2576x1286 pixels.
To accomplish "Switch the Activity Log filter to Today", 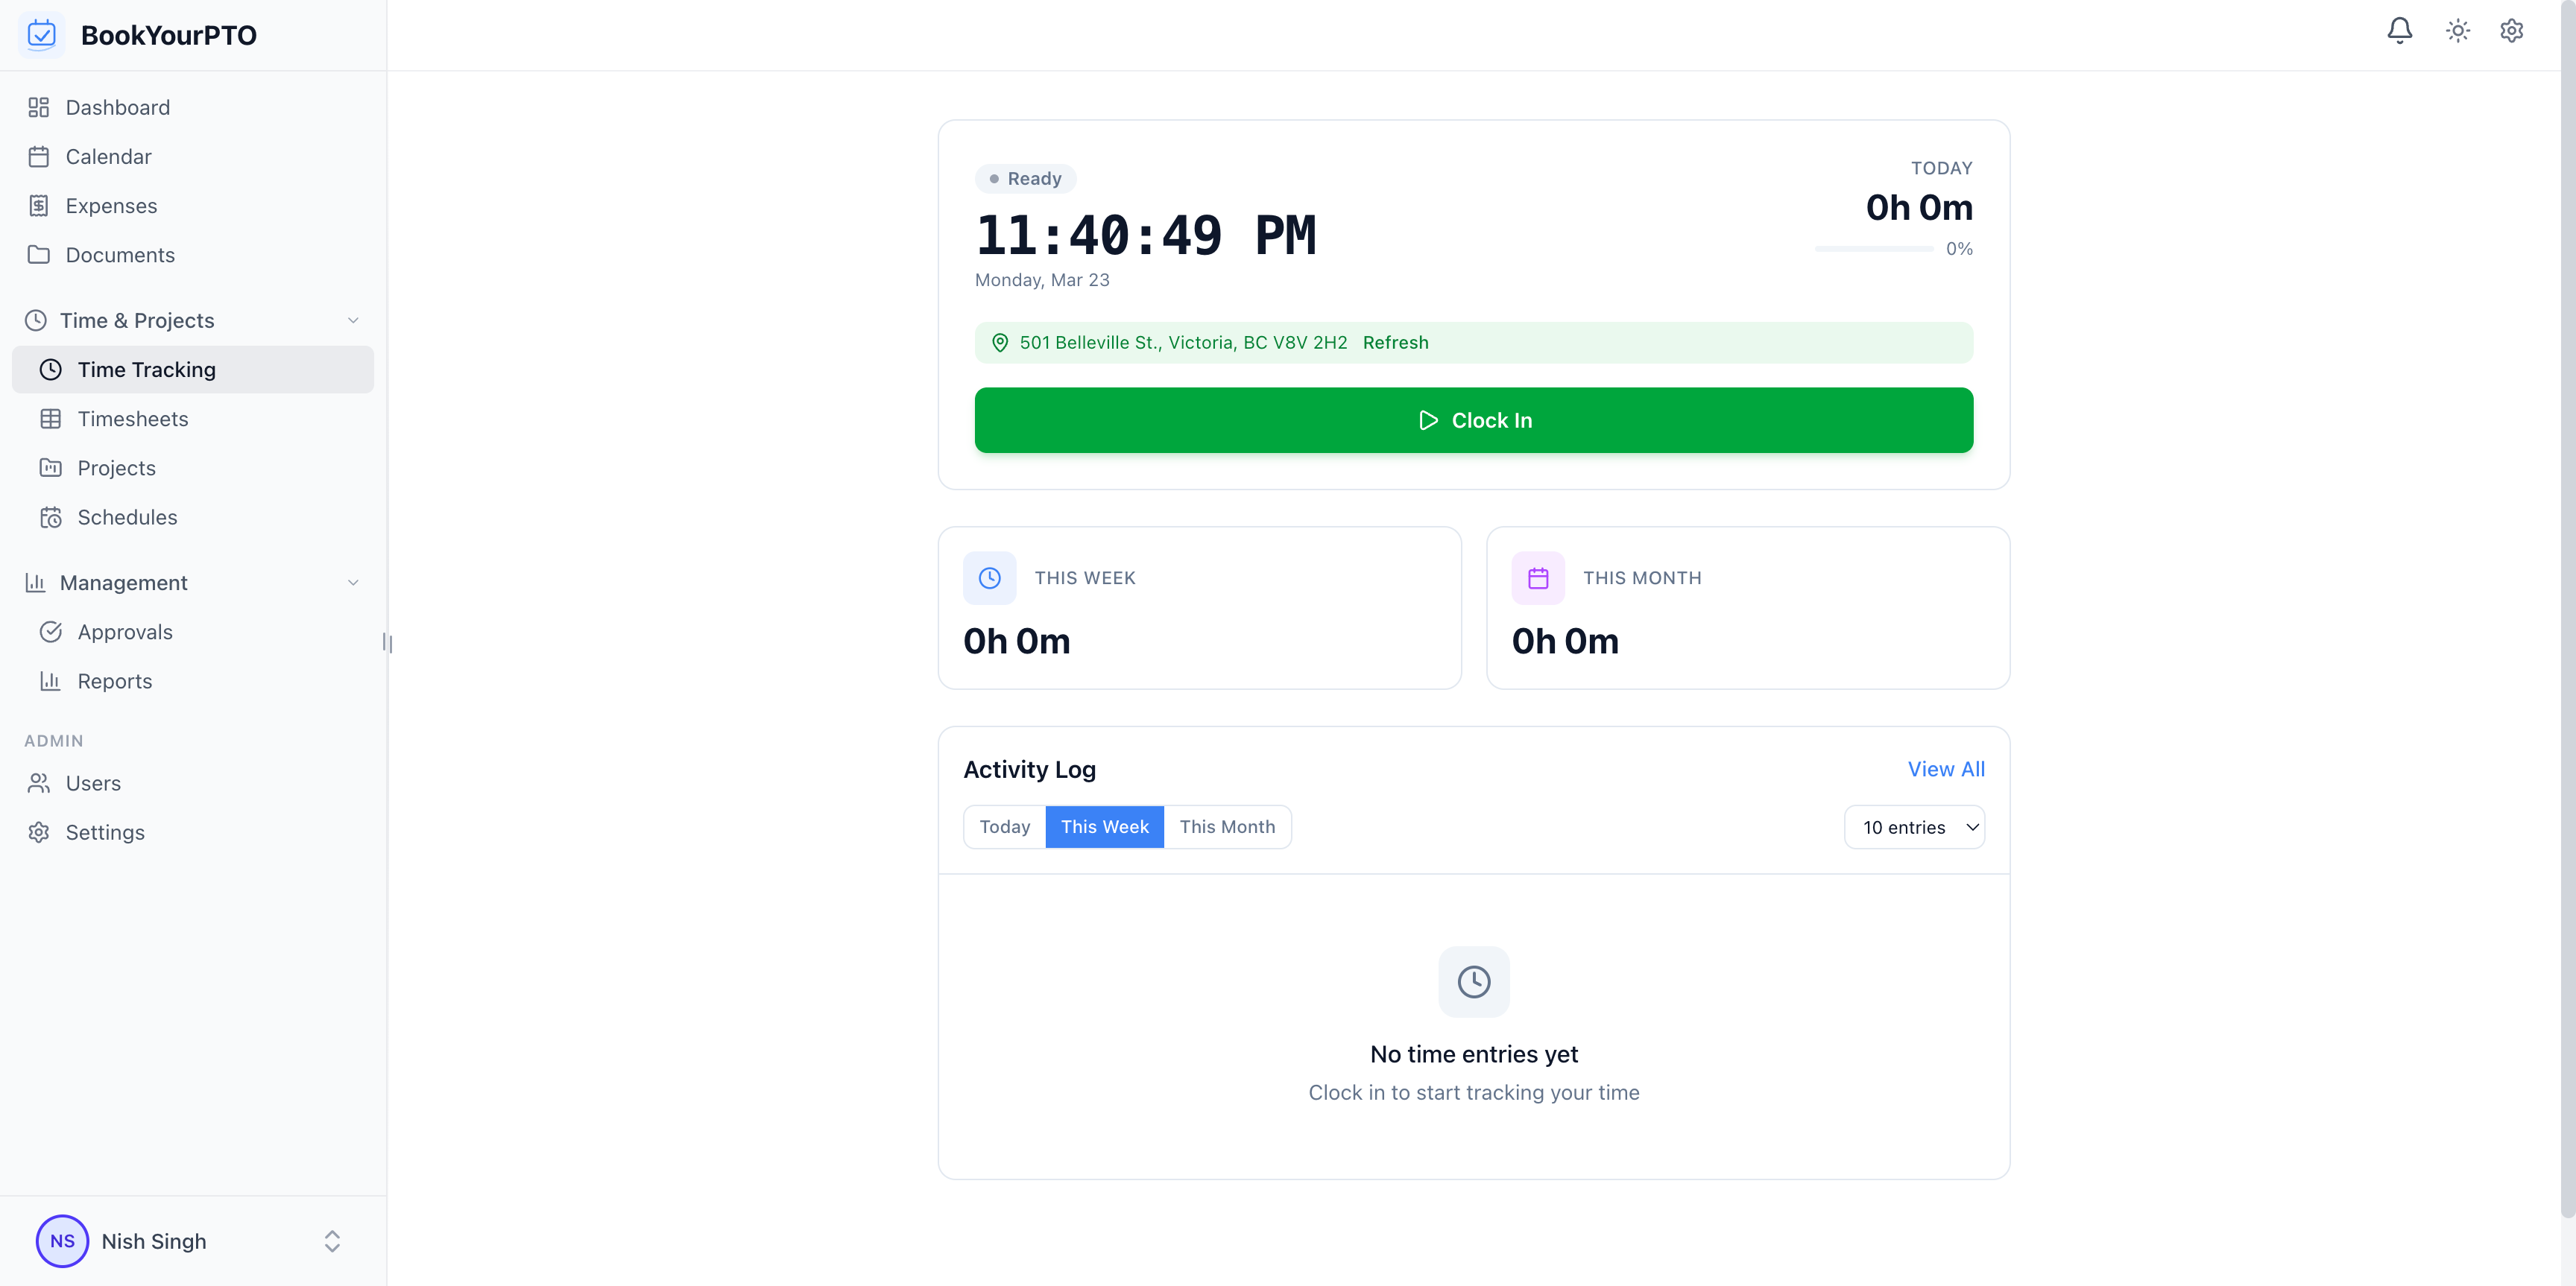I will 1005,826.
